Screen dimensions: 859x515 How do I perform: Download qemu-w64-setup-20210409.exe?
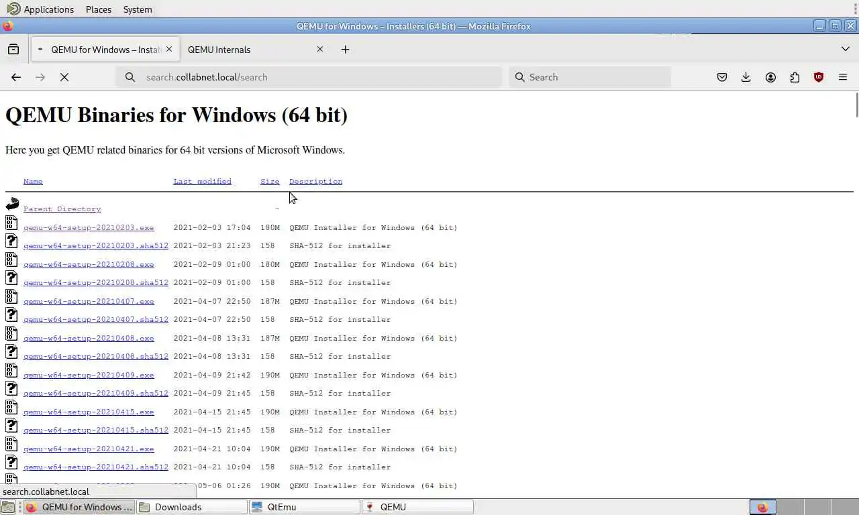(x=89, y=376)
